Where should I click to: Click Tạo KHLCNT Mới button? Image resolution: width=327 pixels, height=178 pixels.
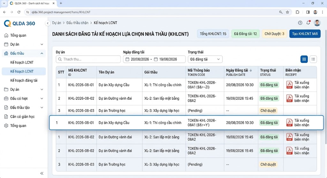point(305,34)
